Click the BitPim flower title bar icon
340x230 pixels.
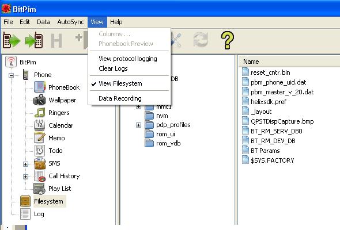pos(6,9)
